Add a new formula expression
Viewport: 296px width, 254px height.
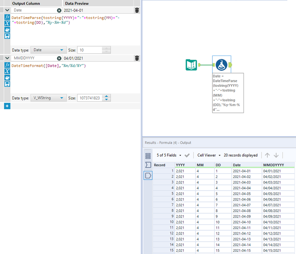[7, 106]
